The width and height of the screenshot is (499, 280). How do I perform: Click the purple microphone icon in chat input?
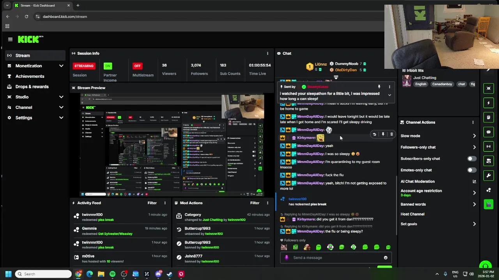click(287, 257)
